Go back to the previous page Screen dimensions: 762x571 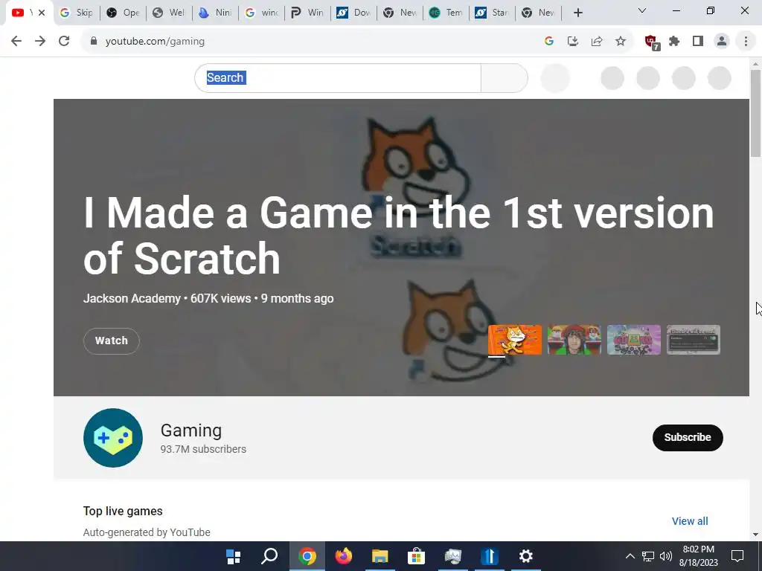coord(16,42)
